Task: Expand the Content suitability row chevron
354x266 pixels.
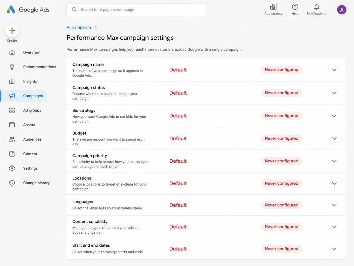Action: 334,227
